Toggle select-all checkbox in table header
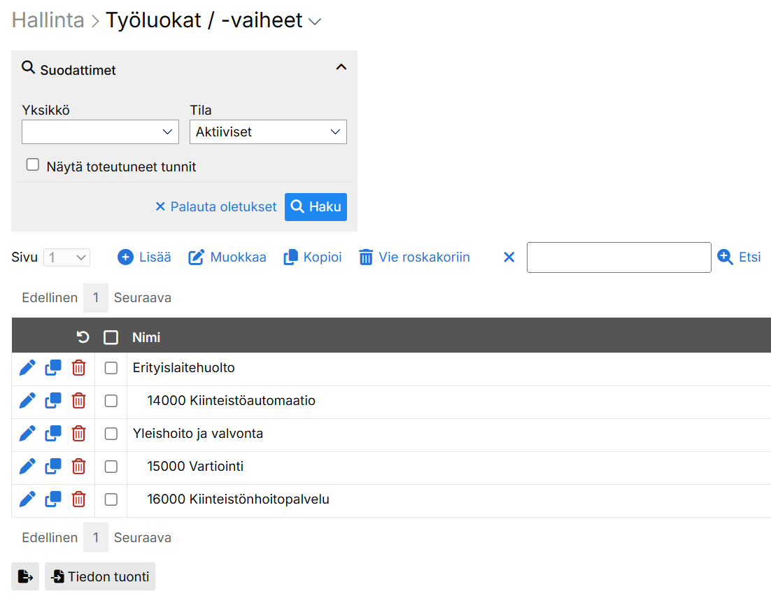771x603 pixels. (x=111, y=337)
